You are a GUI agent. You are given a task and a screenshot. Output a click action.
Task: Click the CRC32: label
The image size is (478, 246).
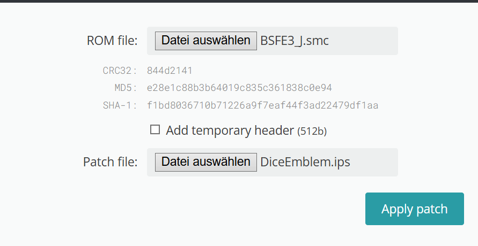point(120,71)
